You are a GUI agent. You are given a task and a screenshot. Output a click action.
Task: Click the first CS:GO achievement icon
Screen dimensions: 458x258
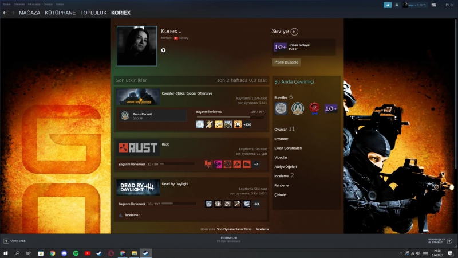[x=200, y=124]
